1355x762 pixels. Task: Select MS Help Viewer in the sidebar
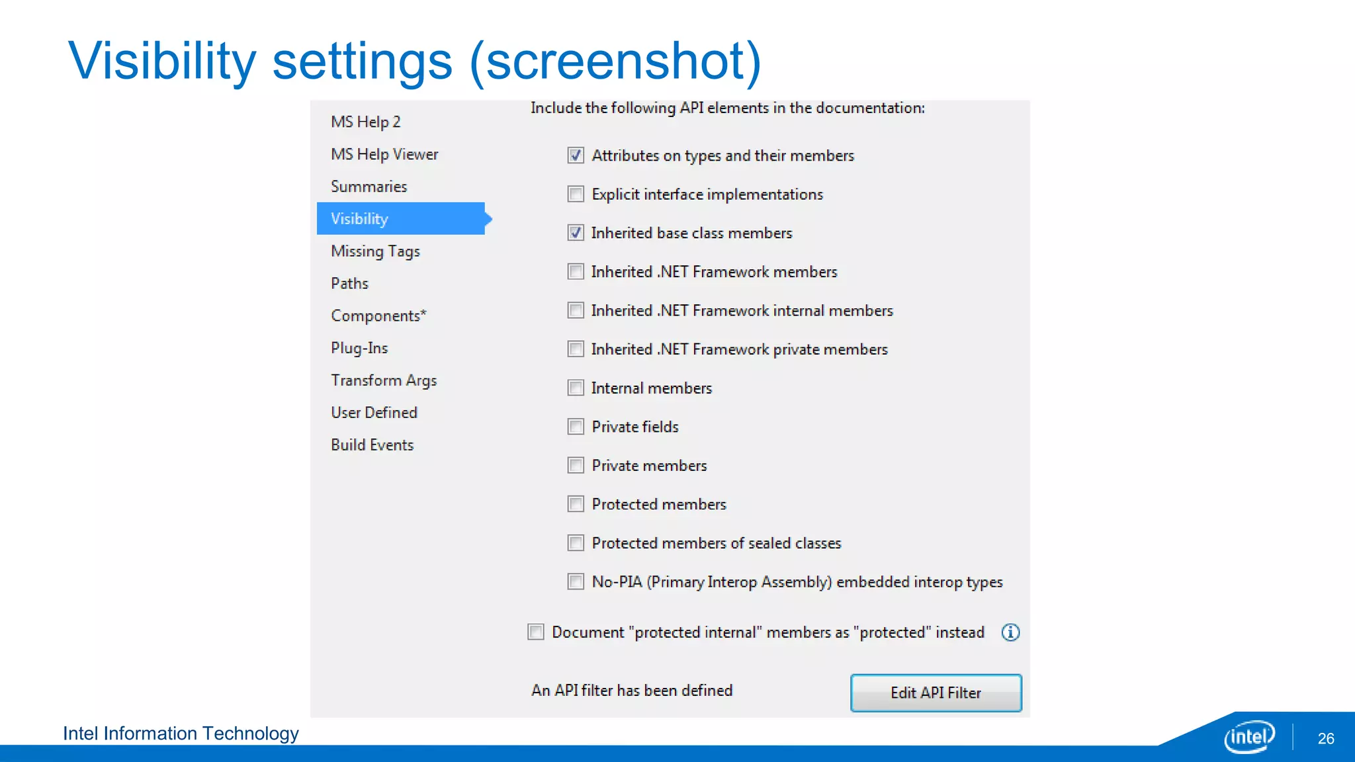coord(384,154)
